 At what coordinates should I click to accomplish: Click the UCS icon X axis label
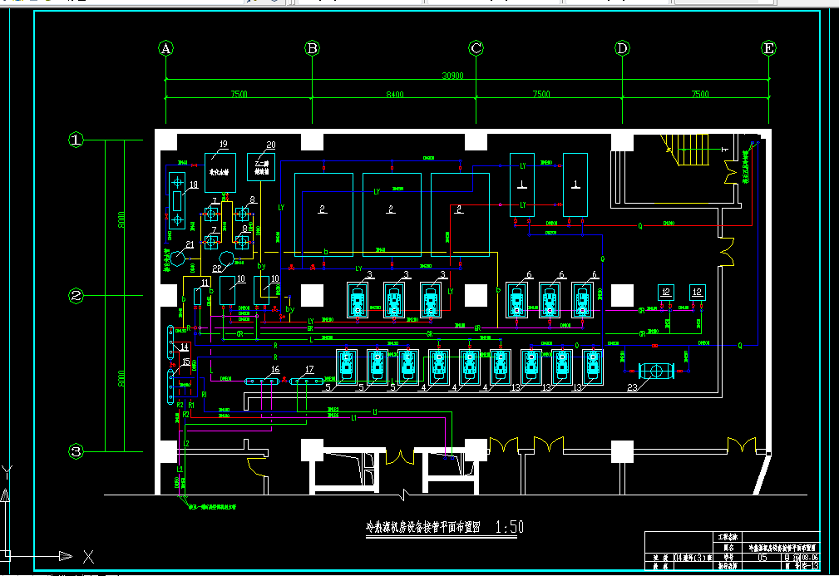(89, 557)
